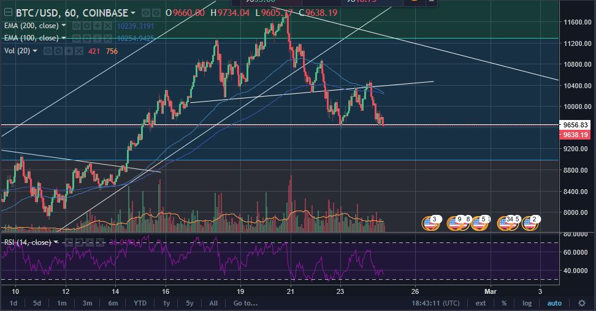The image size is (596, 311).
Task: Click the volume value 421
Action: [94, 51]
